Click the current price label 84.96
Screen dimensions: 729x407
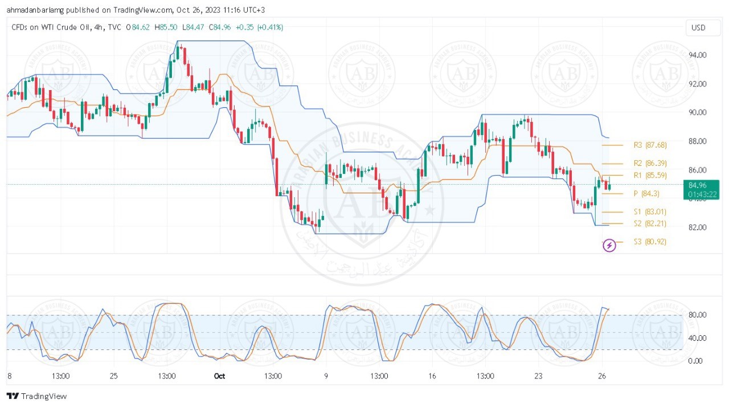coord(702,189)
